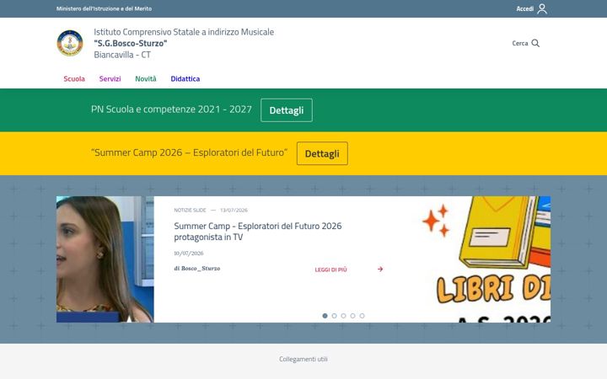Open the Summer Camp protagonista in TV headline
This screenshot has width=607, height=379.
coord(257,232)
